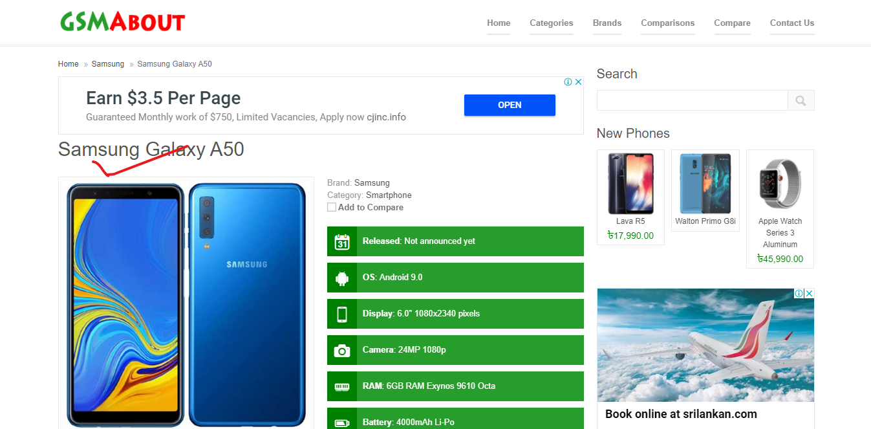Viewport: 871px width, 429px height.
Task: Click the Home breadcrumb link
Action: (68, 64)
